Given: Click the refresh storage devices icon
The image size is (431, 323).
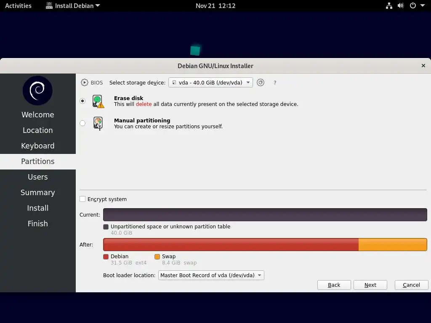Looking at the screenshot, I should click(x=260, y=82).
